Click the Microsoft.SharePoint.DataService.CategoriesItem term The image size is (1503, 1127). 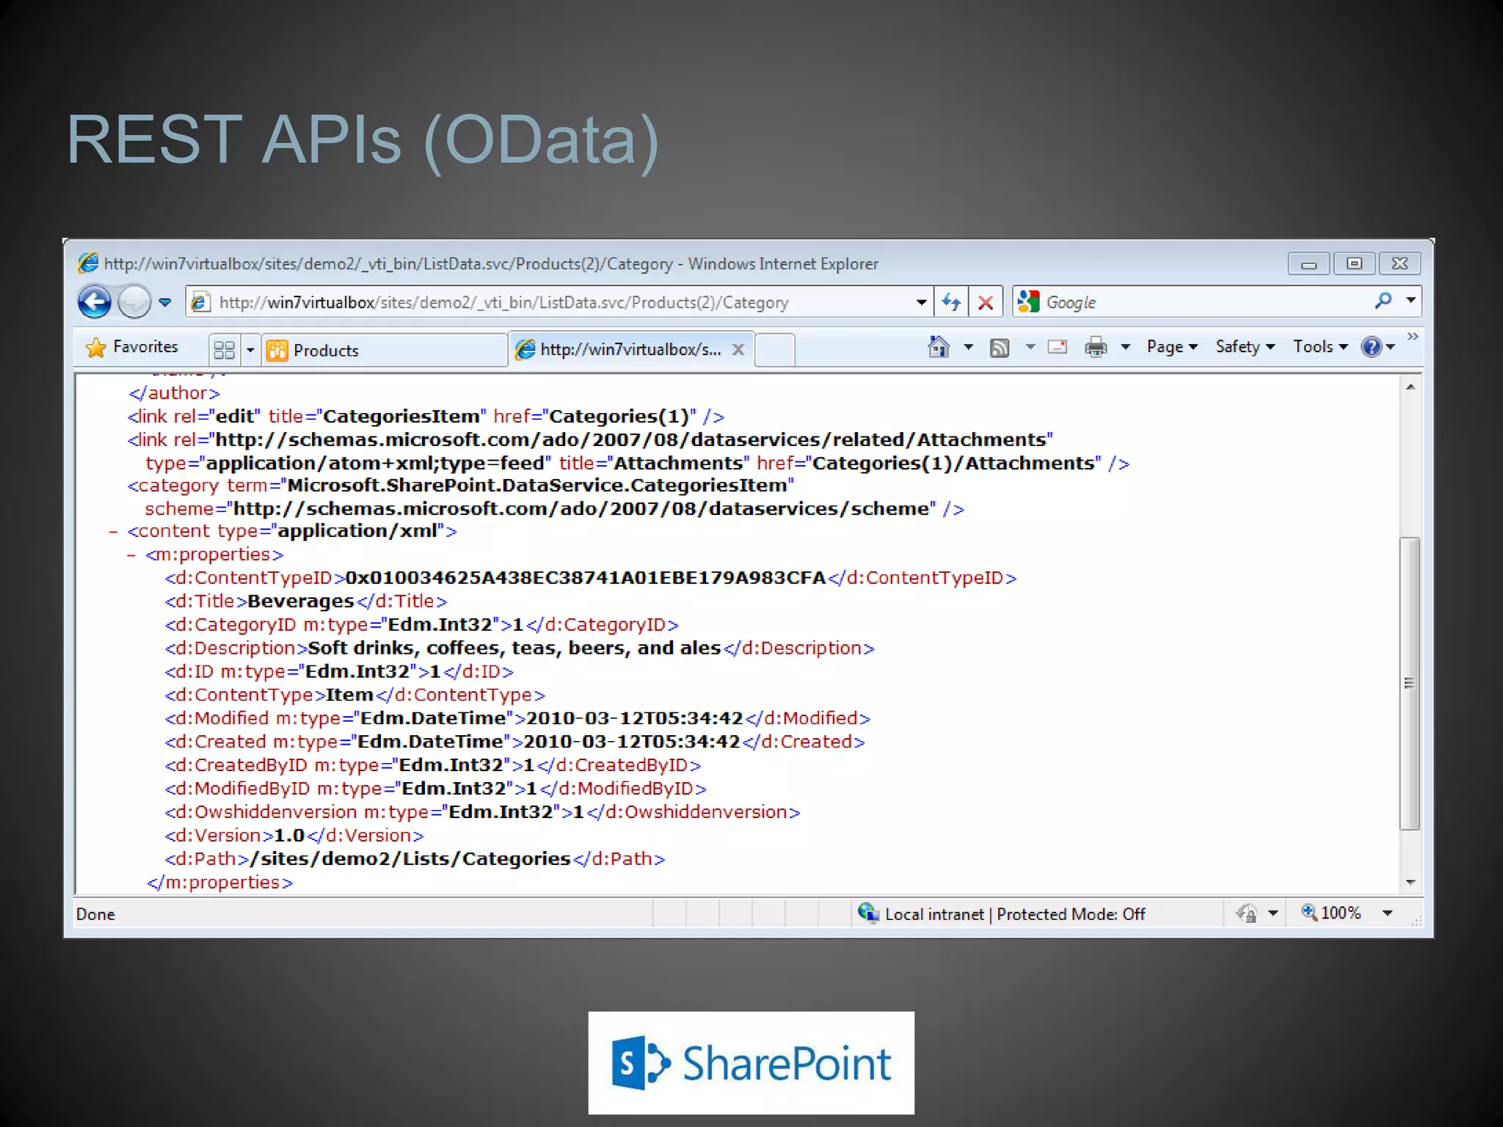[538, 486]
